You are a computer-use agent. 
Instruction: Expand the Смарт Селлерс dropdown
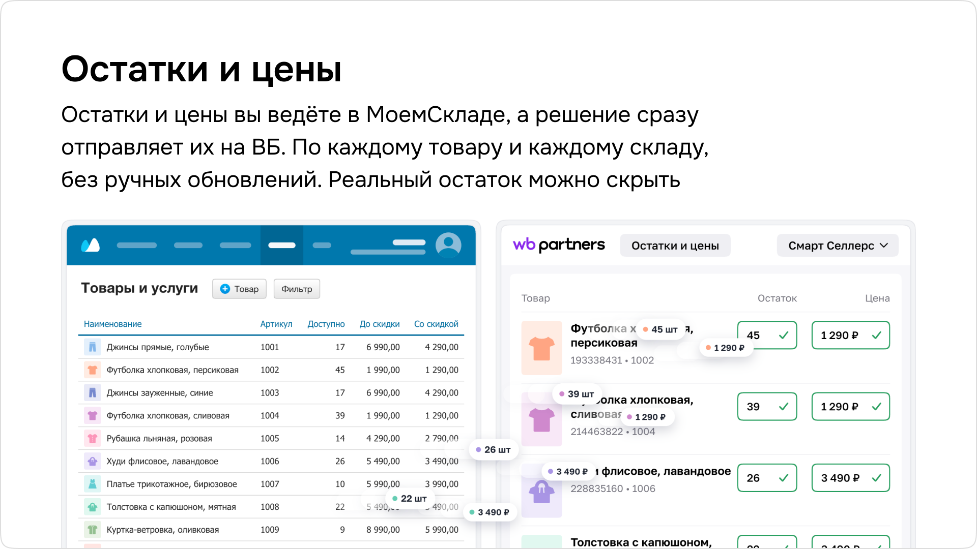(838, 246)
